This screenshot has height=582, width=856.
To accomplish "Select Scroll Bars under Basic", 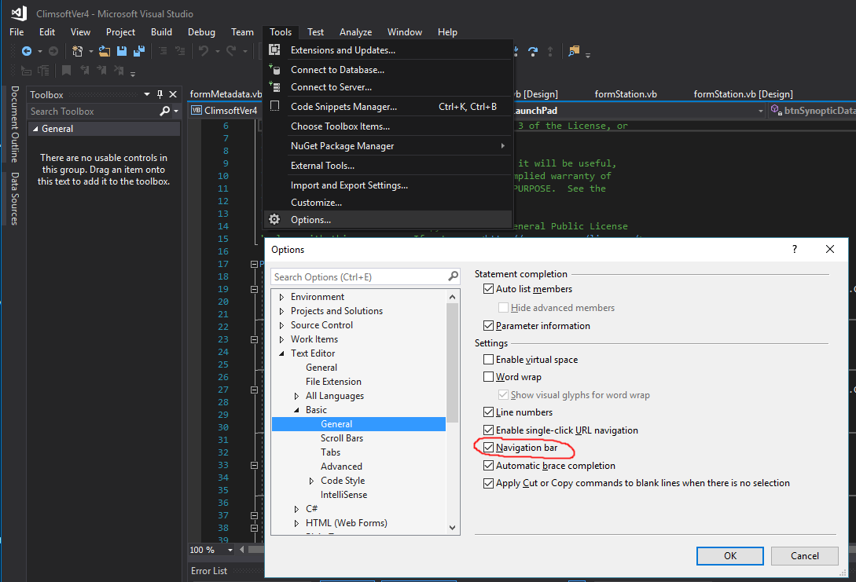I will click(x=342, y=438).
